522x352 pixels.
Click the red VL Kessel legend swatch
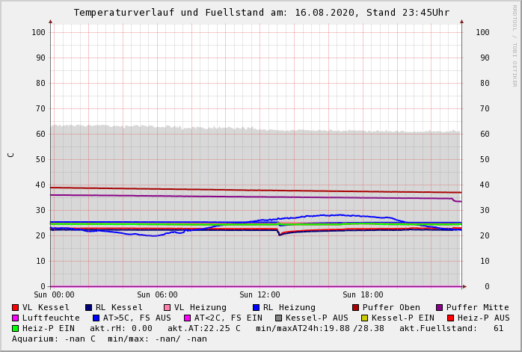point(15,308)
